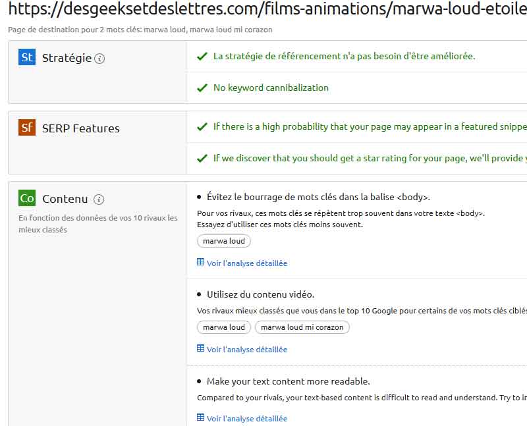Open the info icon beside Stratégie

pos(99,59)
